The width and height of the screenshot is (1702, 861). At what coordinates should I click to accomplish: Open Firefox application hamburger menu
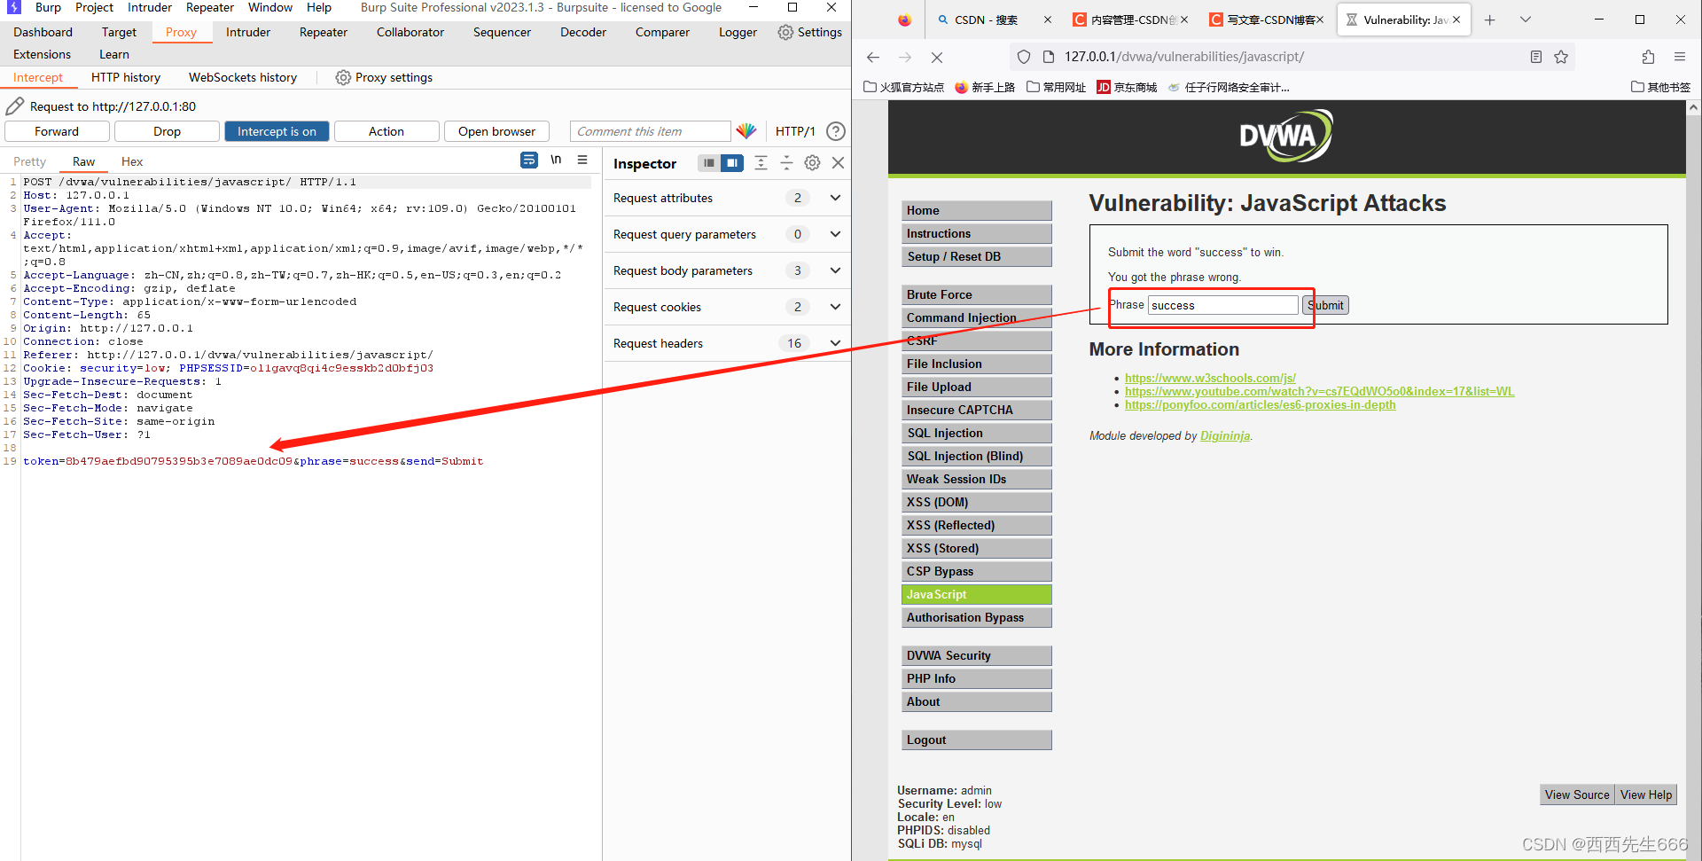coord(1680,57)
